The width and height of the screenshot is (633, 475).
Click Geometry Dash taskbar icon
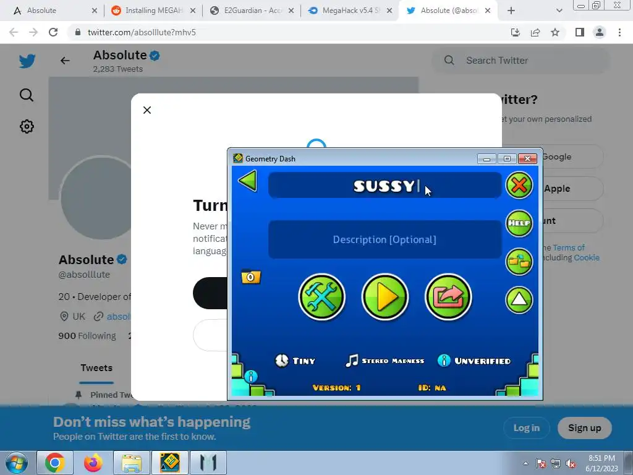tap(169, 463)
